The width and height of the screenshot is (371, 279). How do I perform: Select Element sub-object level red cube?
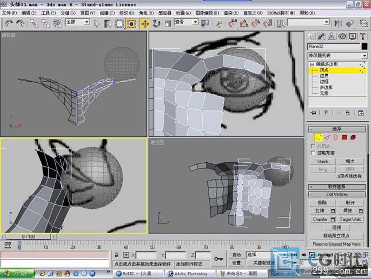[353, 137]
